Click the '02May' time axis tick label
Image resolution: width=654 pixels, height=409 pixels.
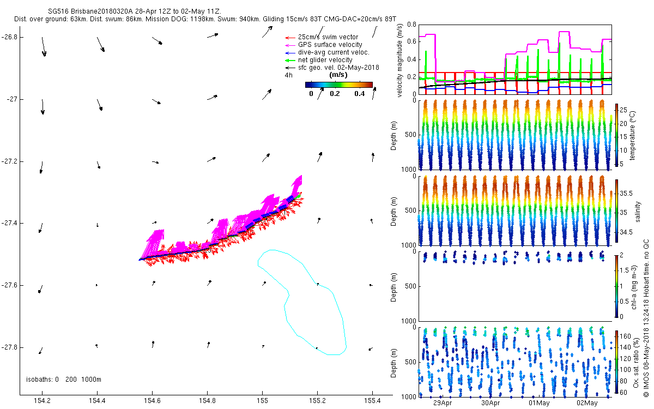[x=587, y=404]
